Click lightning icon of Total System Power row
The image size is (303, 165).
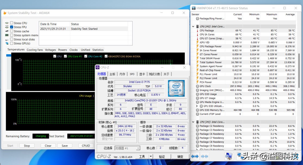(198, 62)
